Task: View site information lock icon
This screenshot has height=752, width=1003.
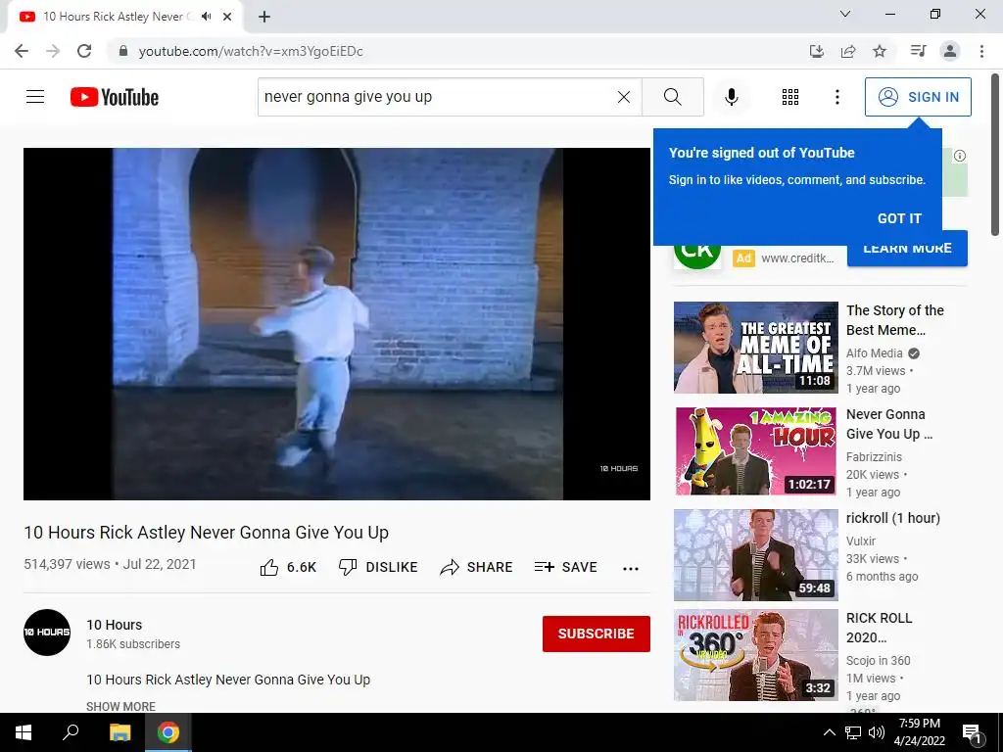Action: point(123,51)
